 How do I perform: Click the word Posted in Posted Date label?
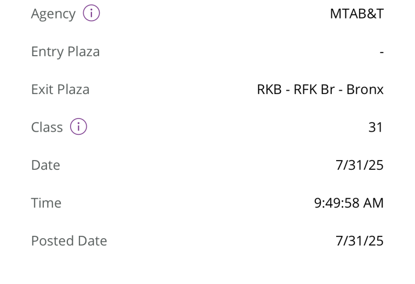(51, 241)
